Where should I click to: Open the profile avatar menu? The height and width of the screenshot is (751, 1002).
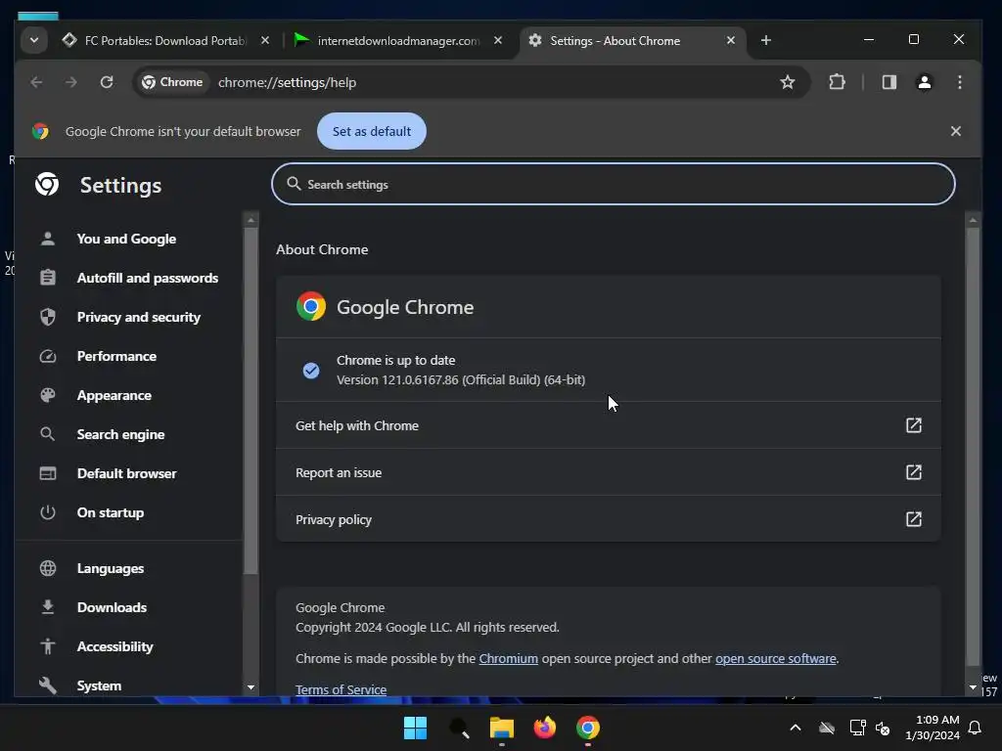924,82
